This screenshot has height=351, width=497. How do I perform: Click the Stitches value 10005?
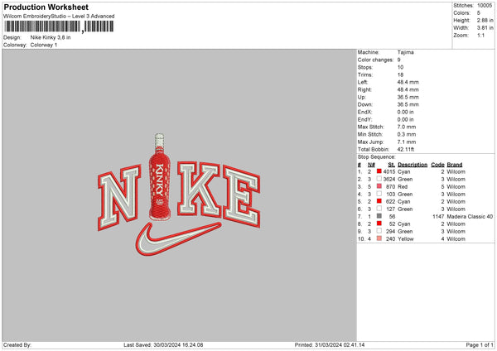485,6
